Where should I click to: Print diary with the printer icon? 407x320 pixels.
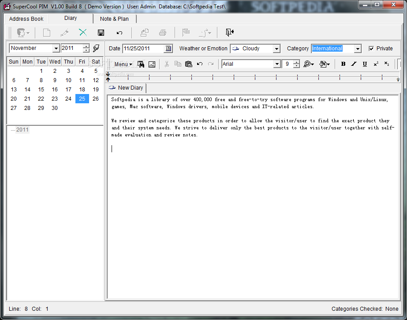(163, 33)
